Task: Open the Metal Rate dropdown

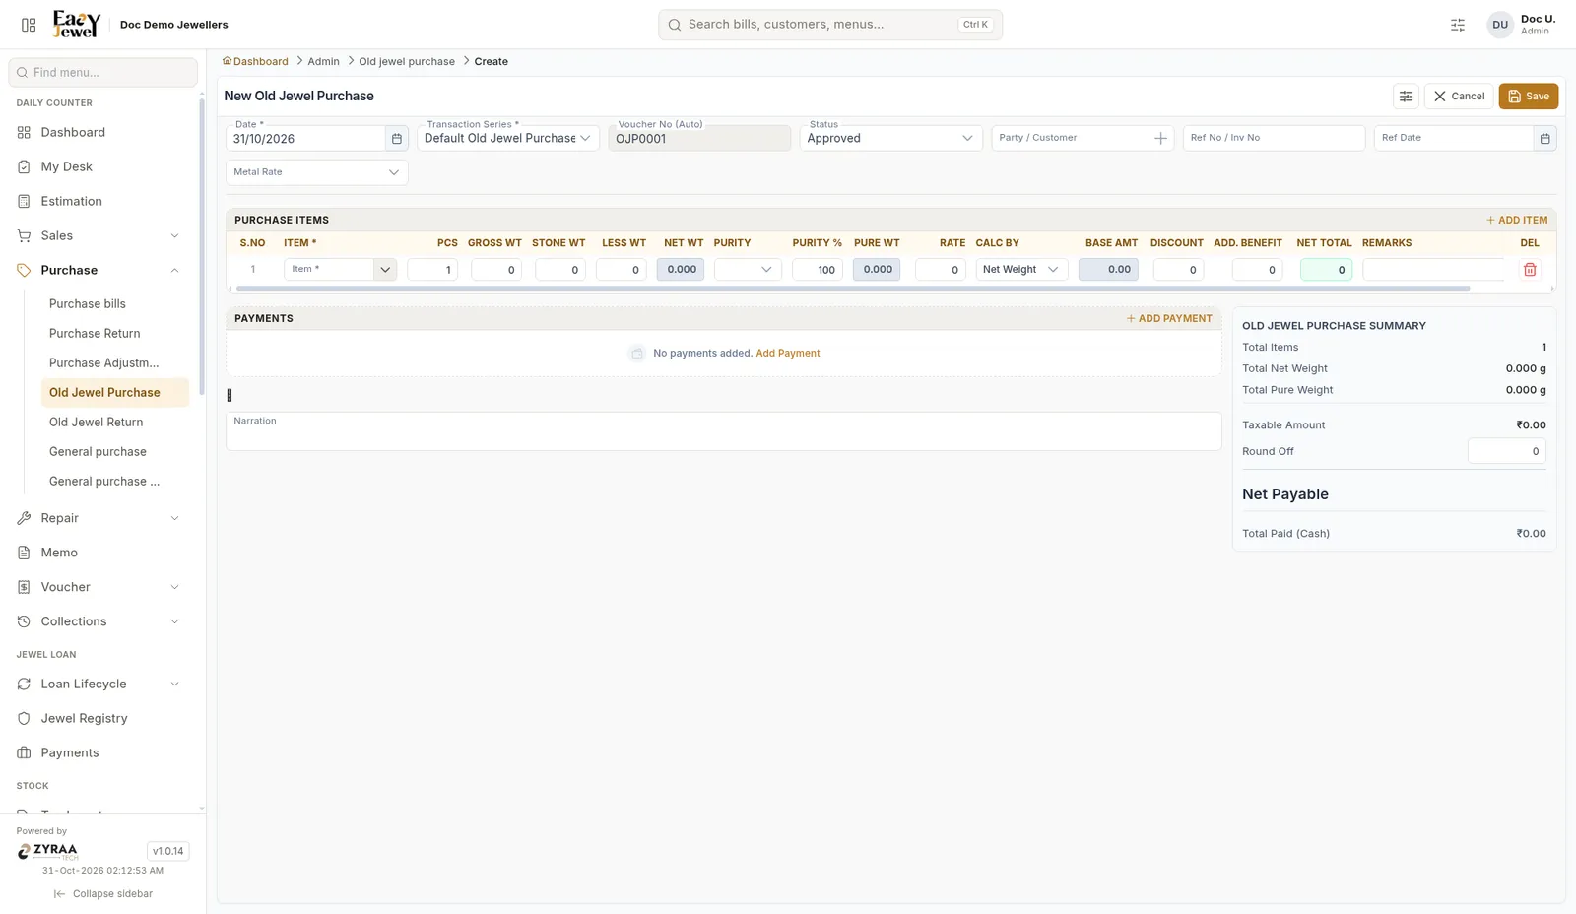Action: [317, 172]
